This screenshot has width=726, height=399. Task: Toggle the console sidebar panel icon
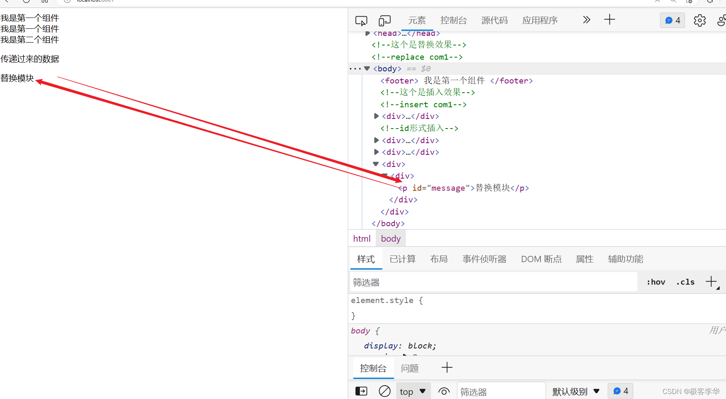pos(361,391)
